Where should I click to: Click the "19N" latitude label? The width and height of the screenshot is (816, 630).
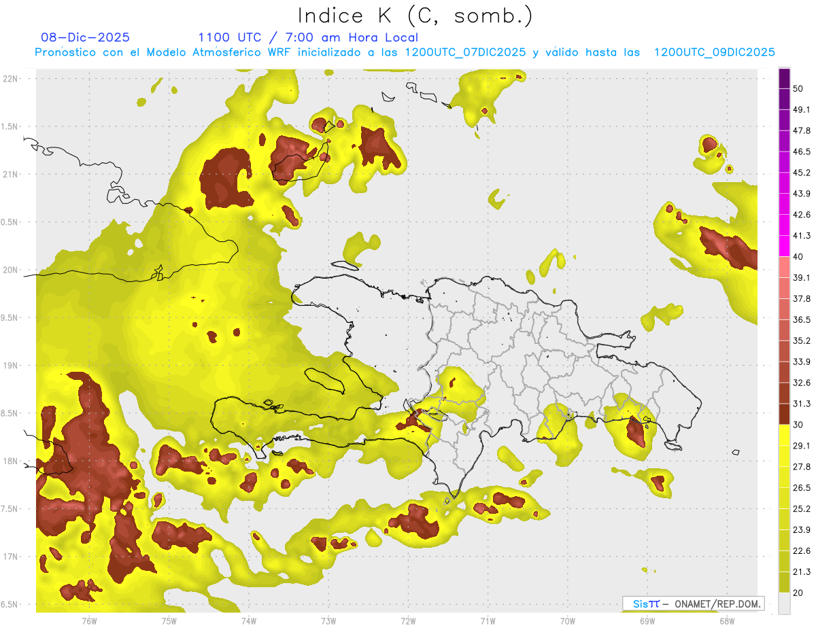tap(10, 365)
